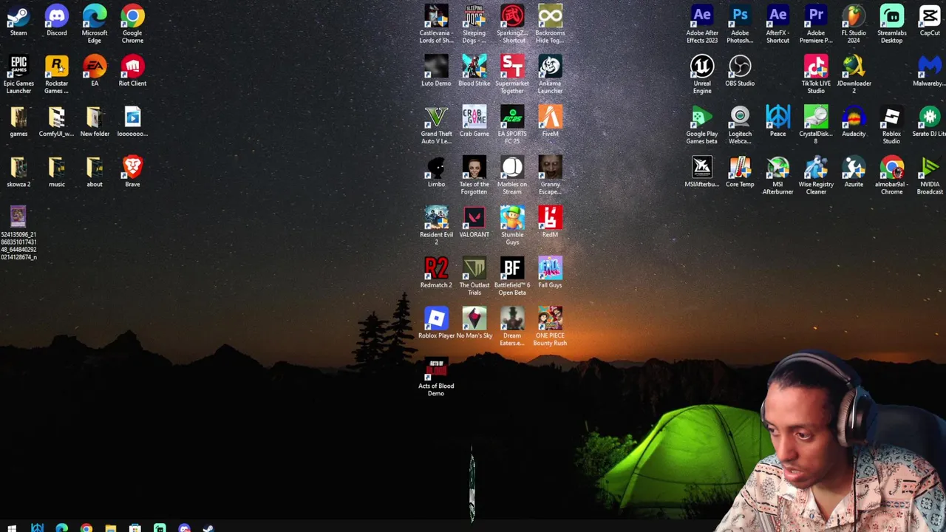Screen dimensions: 946x532
Task: Open the Riot Client shortcut
Action: coord(132,66)
